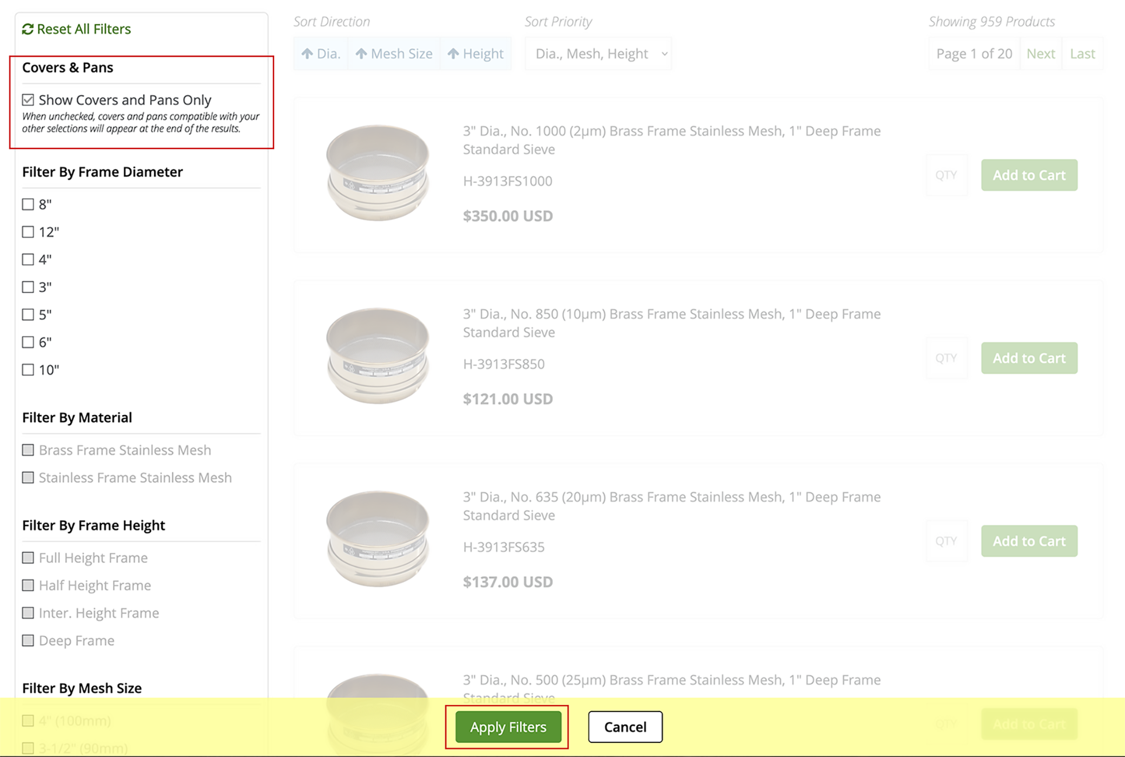Click QTY field for H-3913FS850

(x=946, y=358)
